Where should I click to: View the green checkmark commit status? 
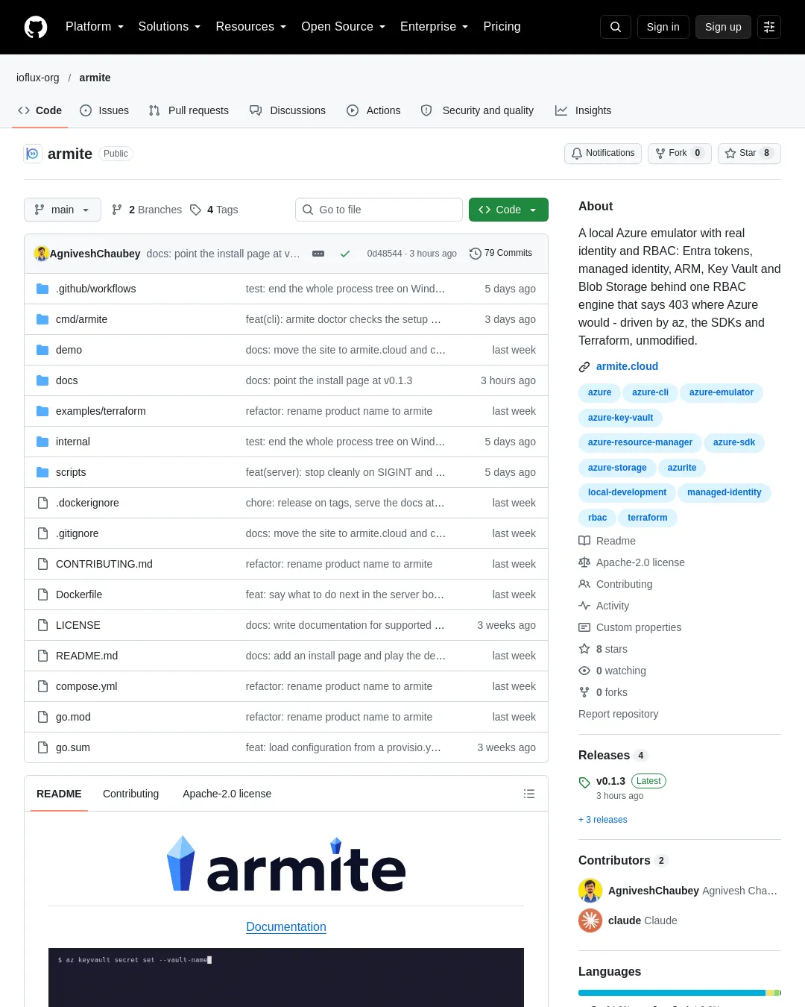click(345, 254)
